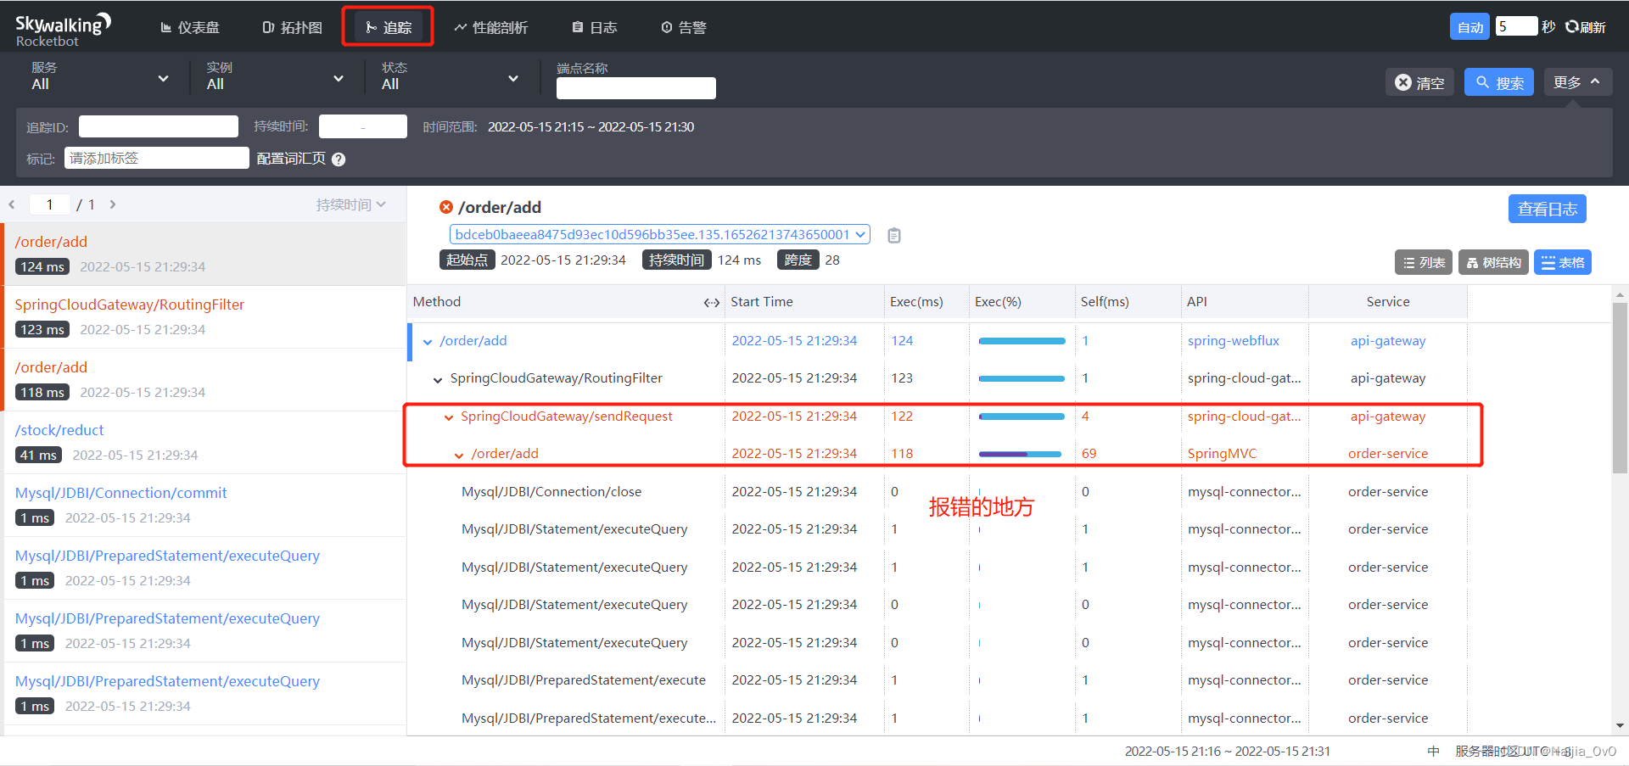The width and height of the screenshot is (1629, 766).
Task: Open the 日志 log tab
Action: (595, 27)
